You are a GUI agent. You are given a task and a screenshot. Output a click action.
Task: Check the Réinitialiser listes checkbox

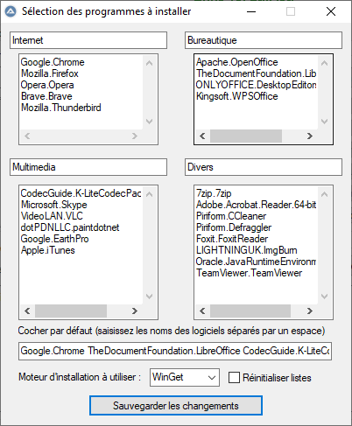234,377
